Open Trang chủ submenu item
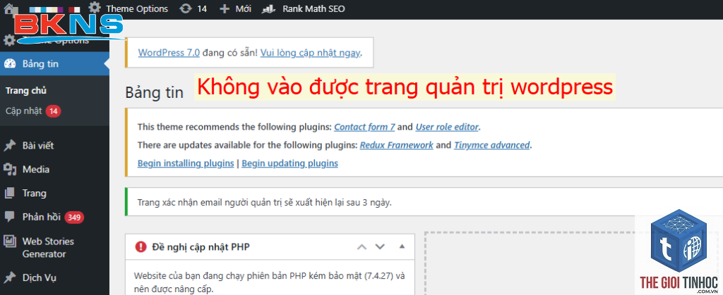 pyautogui.click(x=26, y=91)
